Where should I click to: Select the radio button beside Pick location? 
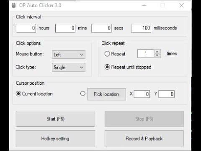pyautogui.click(x=83, y=94)
